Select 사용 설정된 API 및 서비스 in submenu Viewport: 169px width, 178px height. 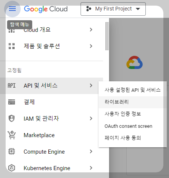[x=133, y=90]
